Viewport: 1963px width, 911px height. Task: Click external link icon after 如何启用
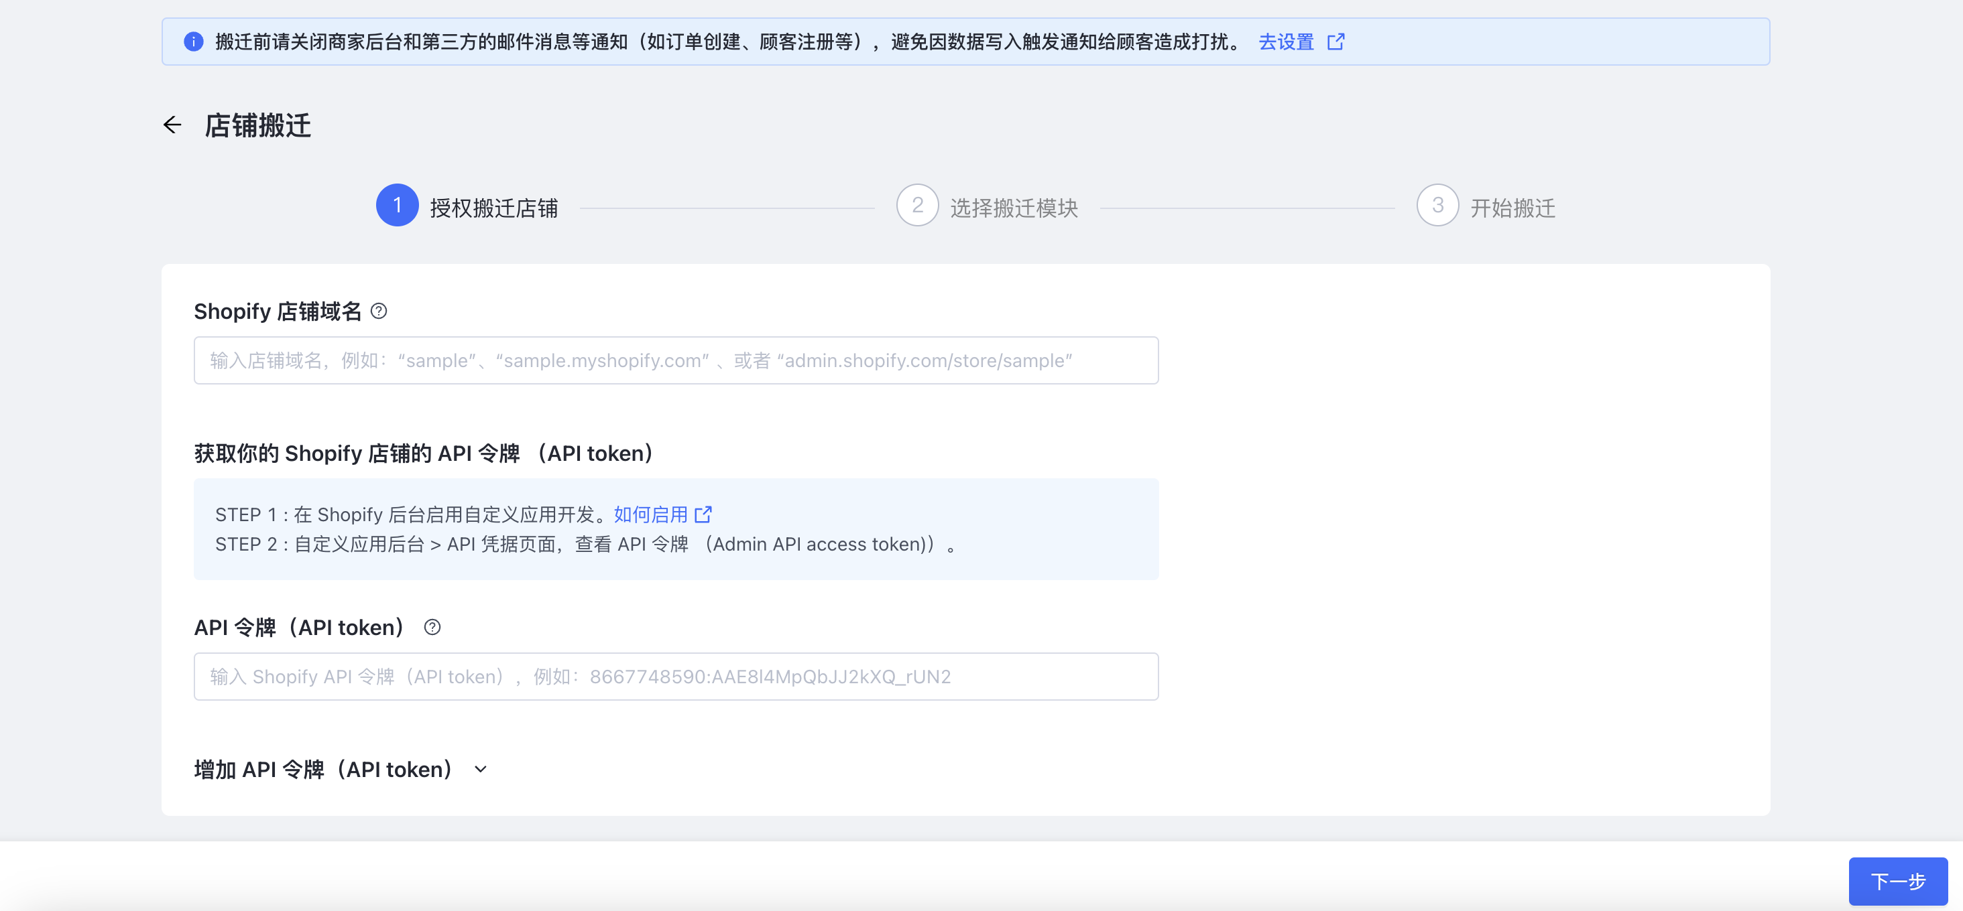click(x=703, y=515)
